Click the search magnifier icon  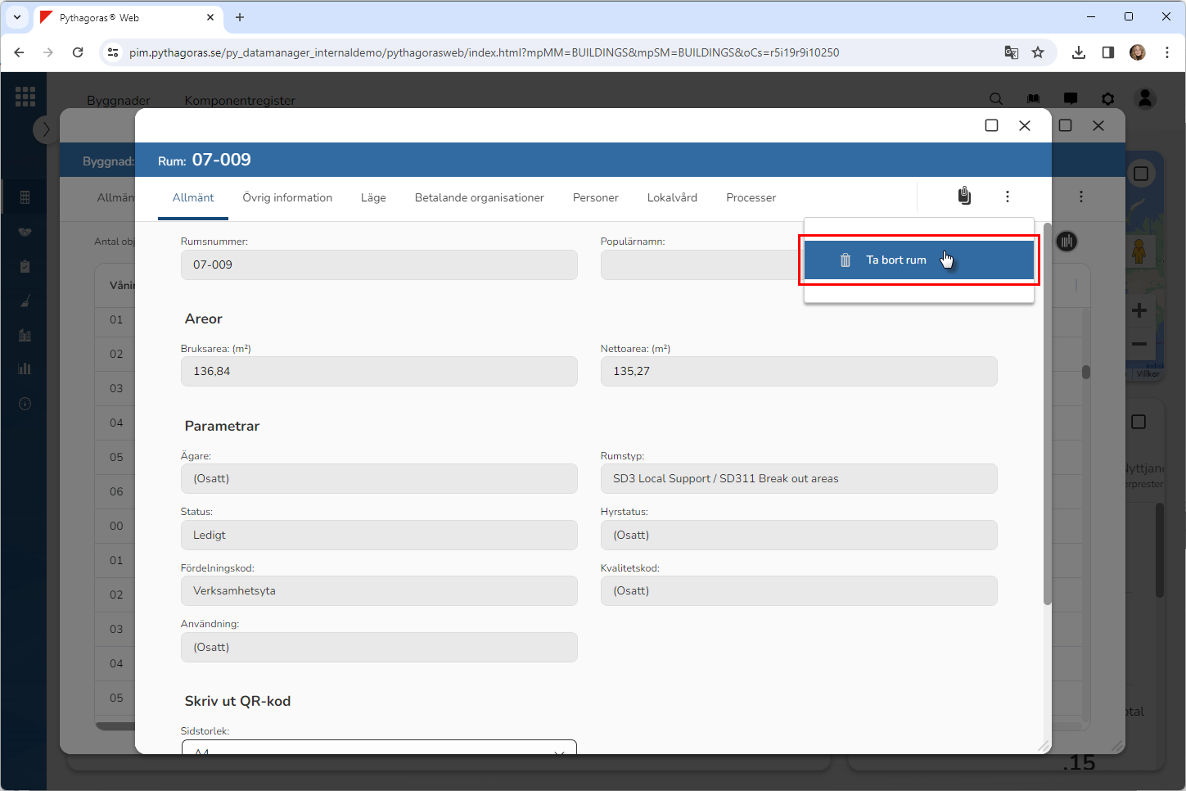(996, 99)
